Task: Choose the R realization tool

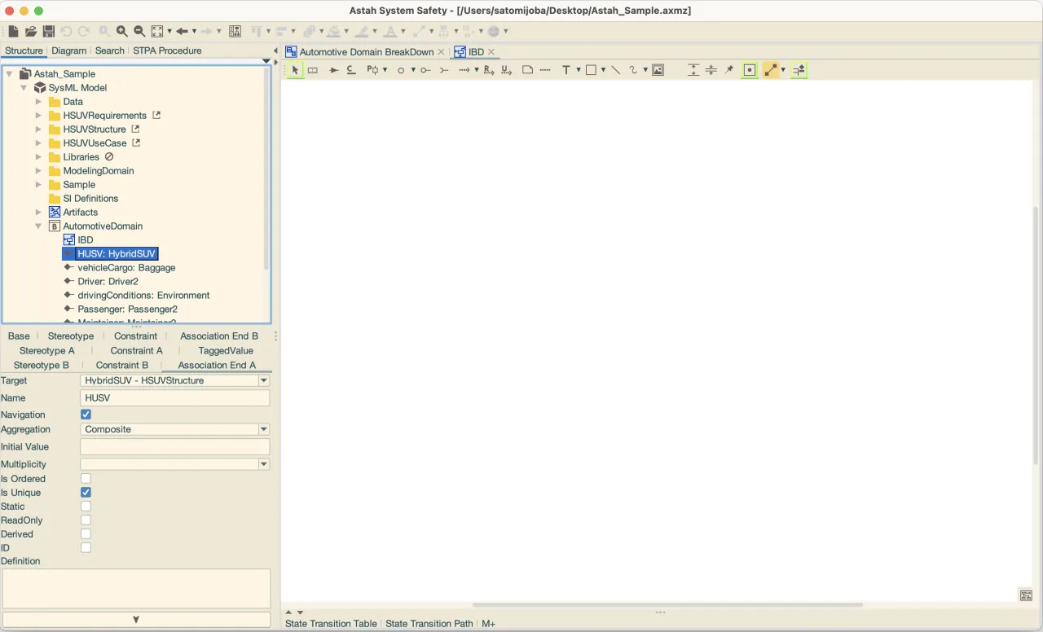Action: click(489, 70)
